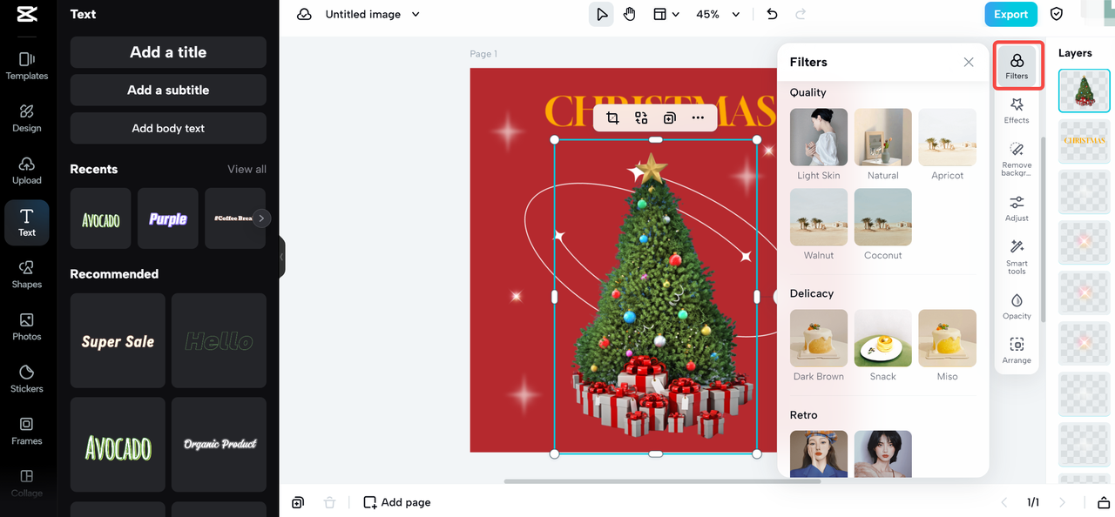Open the Remove background tool

point(1017,159)
